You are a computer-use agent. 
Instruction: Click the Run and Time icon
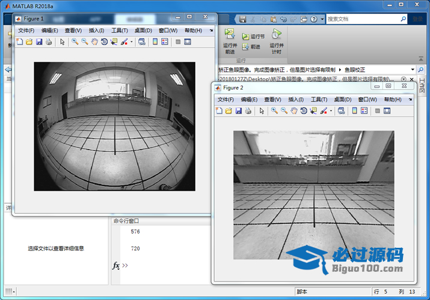[276, 34]
